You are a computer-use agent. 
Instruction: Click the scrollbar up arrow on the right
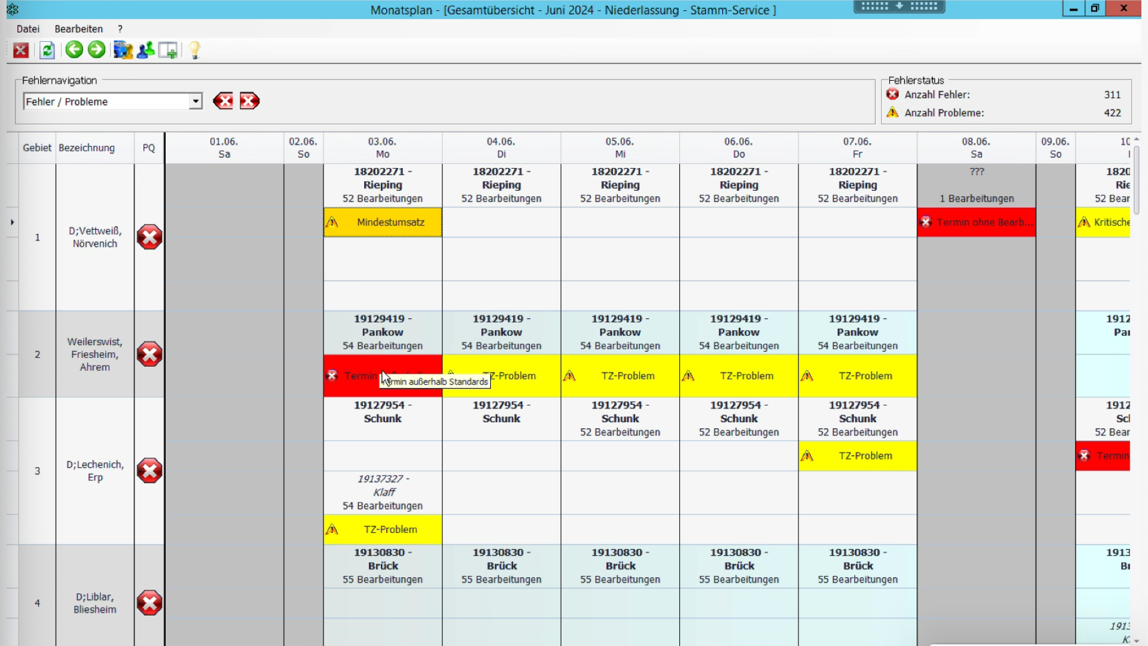(1138, 138)
